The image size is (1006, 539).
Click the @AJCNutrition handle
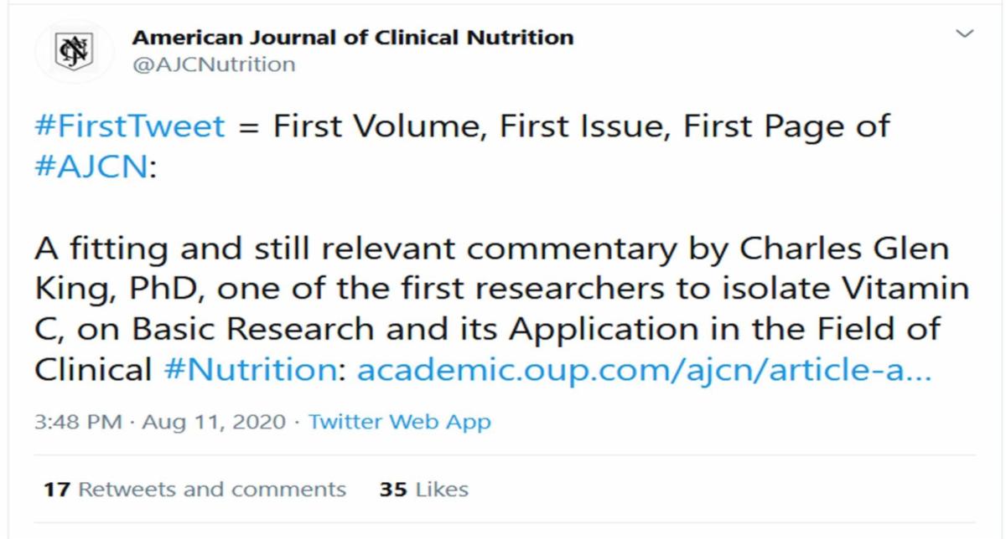click(x=214, y=64)
